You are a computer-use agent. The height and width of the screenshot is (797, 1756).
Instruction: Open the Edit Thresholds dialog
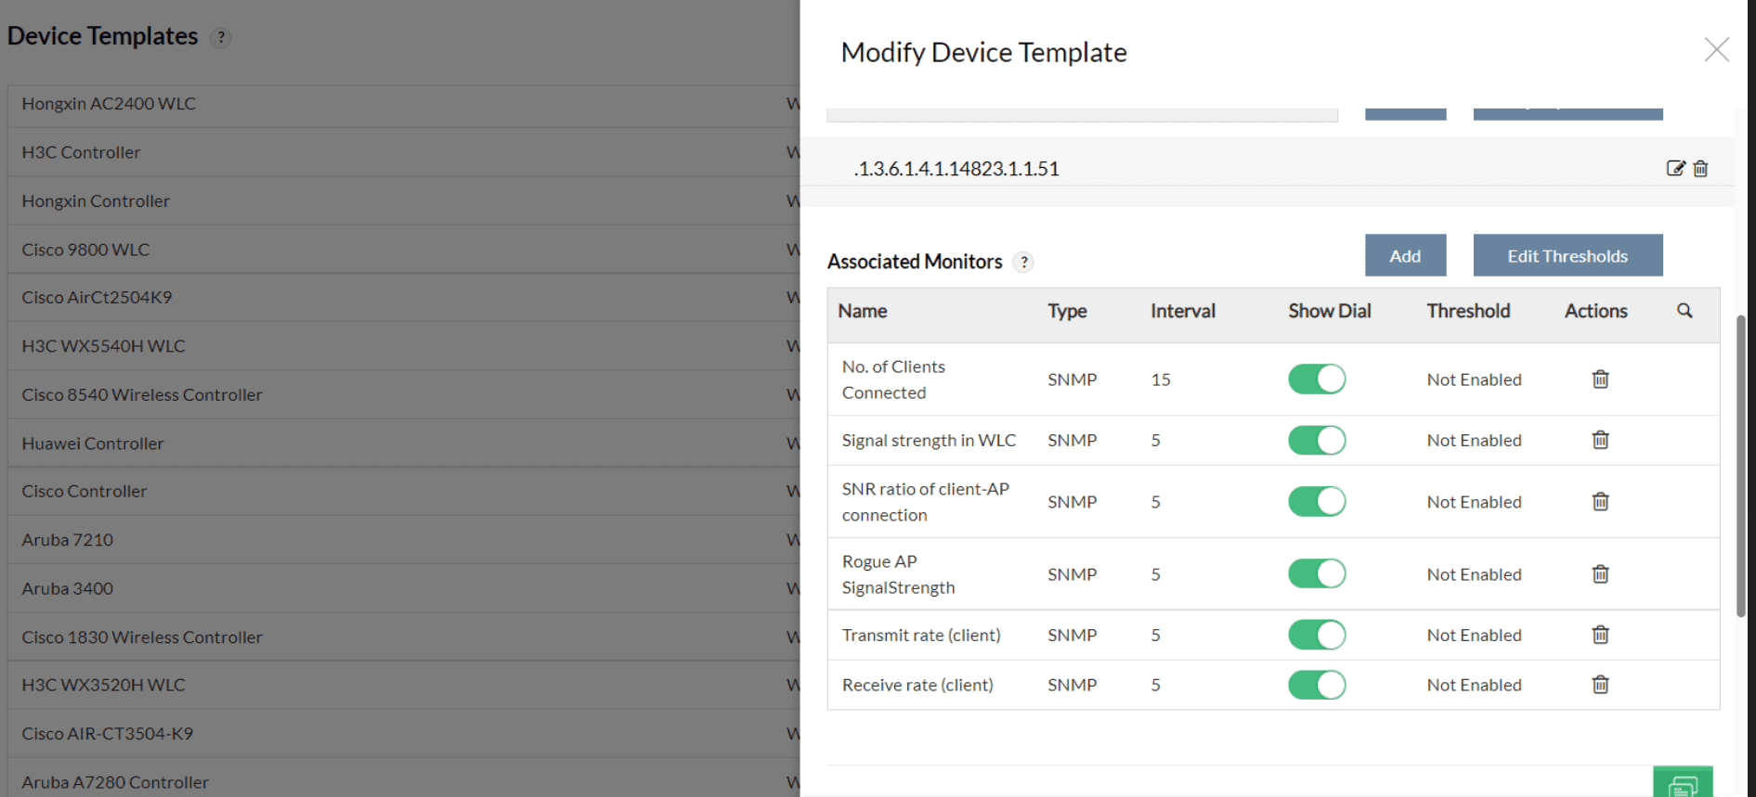click(x=1567, y=255)
